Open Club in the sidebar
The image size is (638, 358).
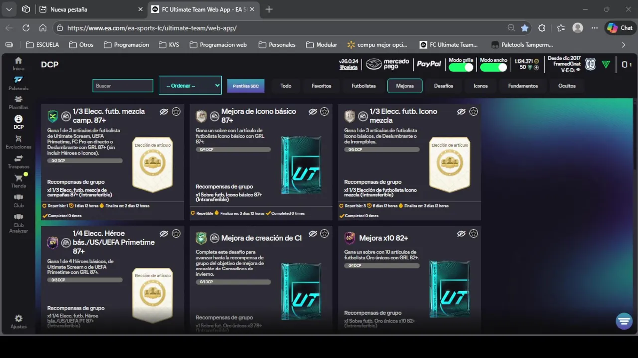pyautogui.click(x=18, y=201)
